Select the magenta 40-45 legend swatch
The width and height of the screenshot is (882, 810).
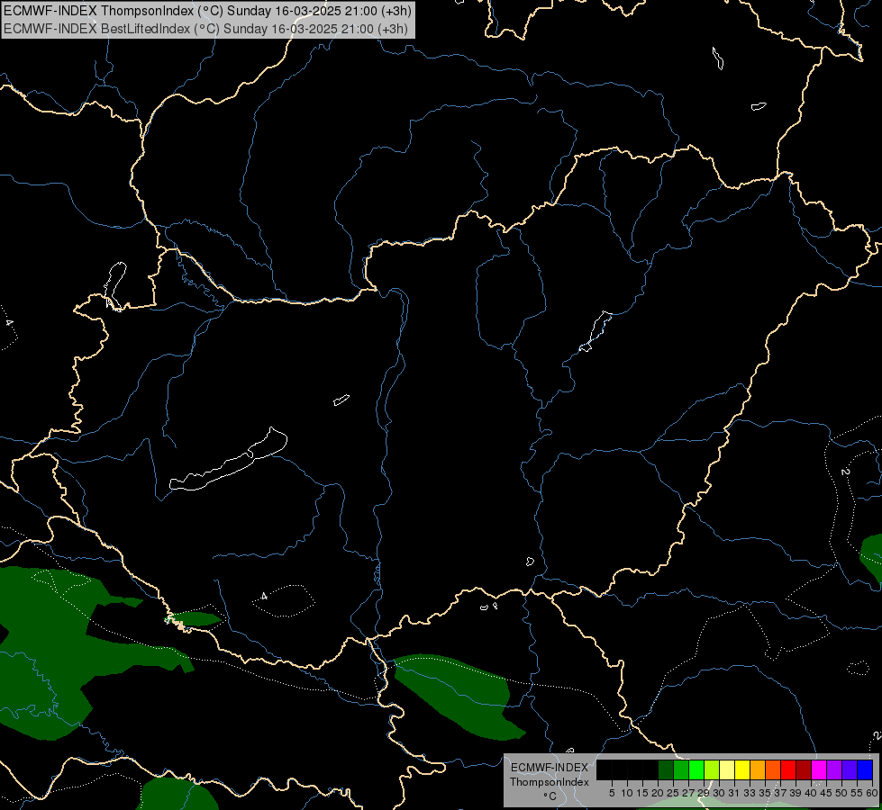pyautogui.click(x=819, y=770)
